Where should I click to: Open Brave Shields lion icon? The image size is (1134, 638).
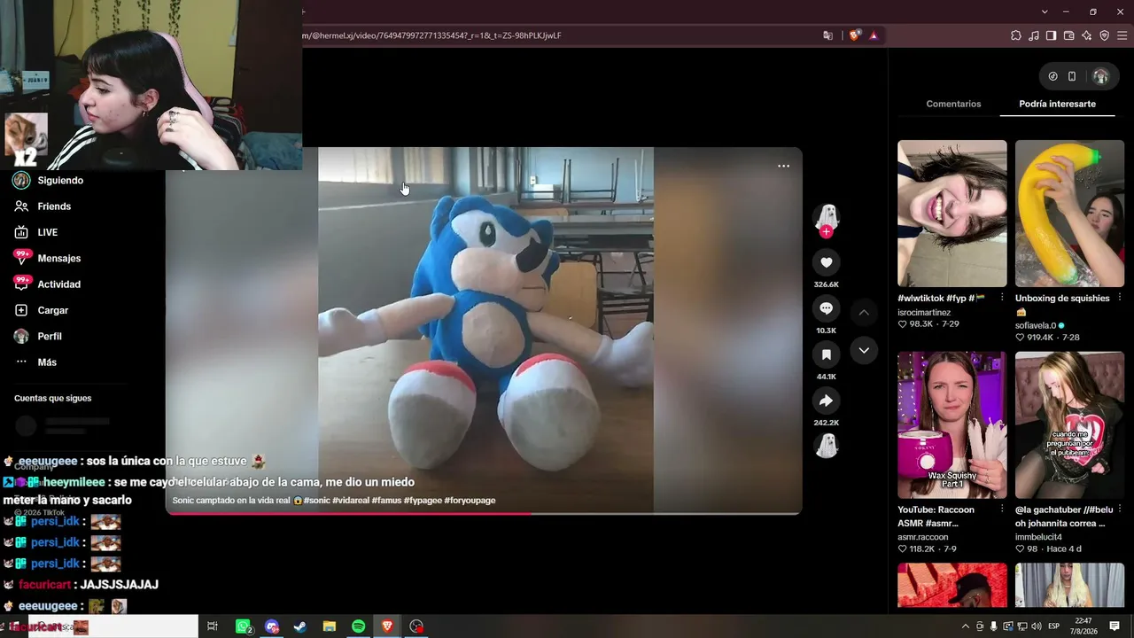click(x=854, y=35)
